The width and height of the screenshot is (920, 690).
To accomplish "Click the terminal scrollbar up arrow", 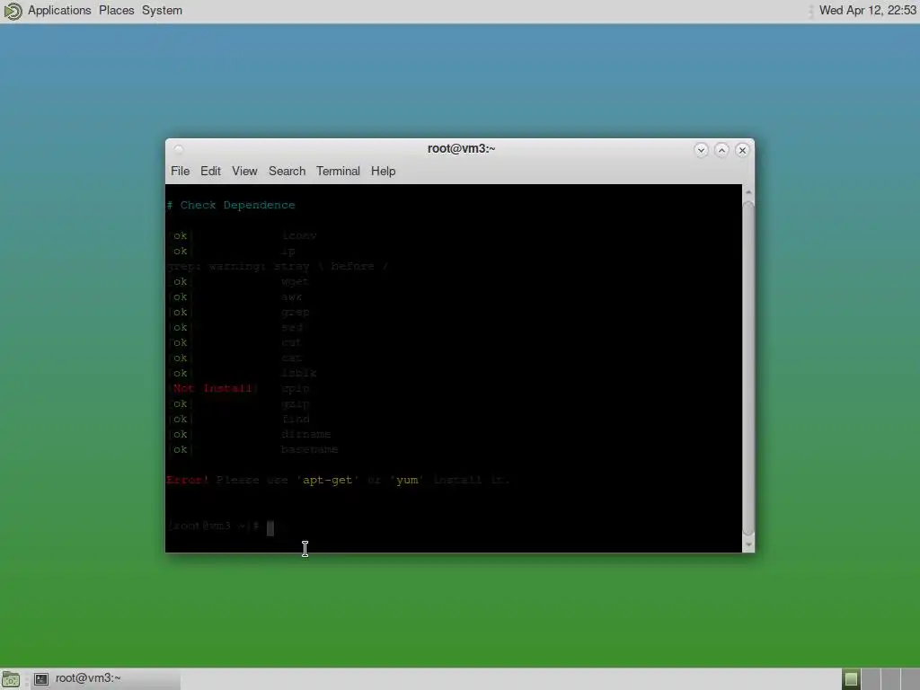I will (748, 192).
